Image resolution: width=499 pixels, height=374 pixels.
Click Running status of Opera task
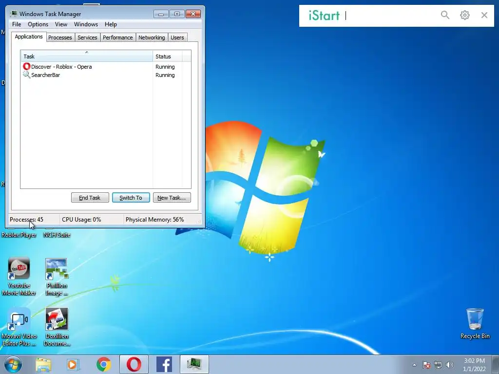tap(165, 67)
